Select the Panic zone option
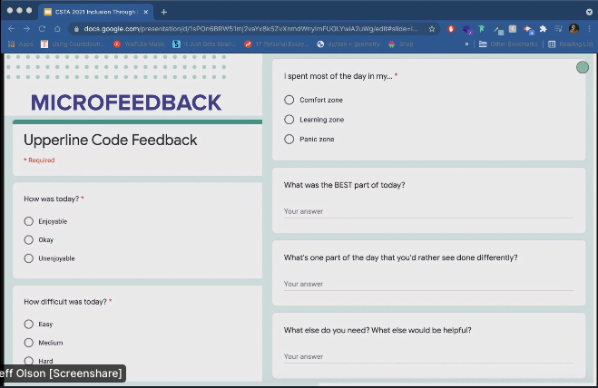This screenshot has height=388, width=598. coord(289,139)
